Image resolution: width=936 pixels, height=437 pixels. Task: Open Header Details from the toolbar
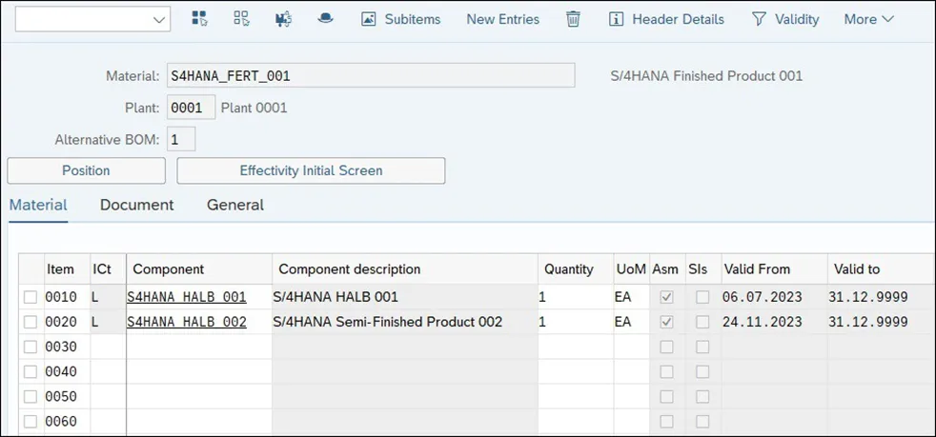click(666, 19)
